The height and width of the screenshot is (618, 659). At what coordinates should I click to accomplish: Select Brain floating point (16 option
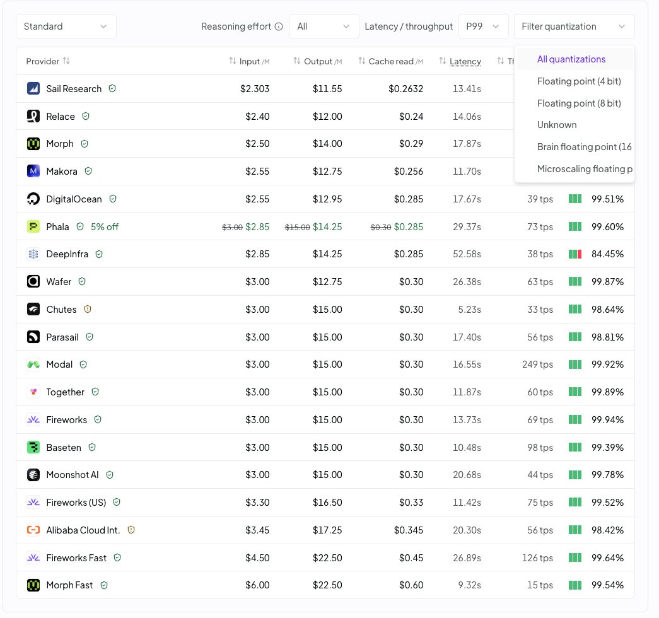click(574, 147)
